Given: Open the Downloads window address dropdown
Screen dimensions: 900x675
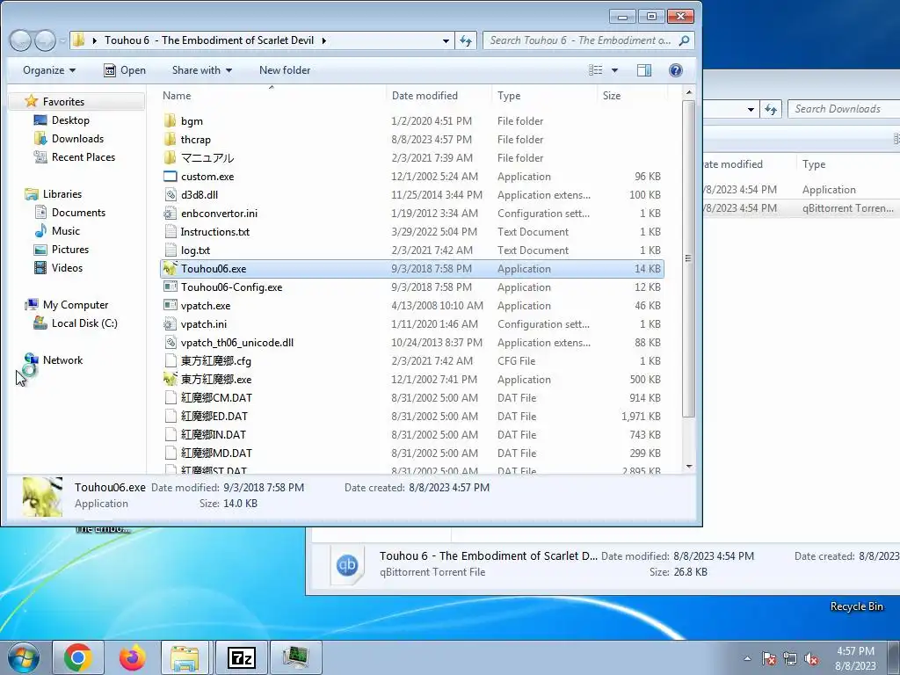Looking at the screenshot, I should pyautogui.click(x=751, y=109).
